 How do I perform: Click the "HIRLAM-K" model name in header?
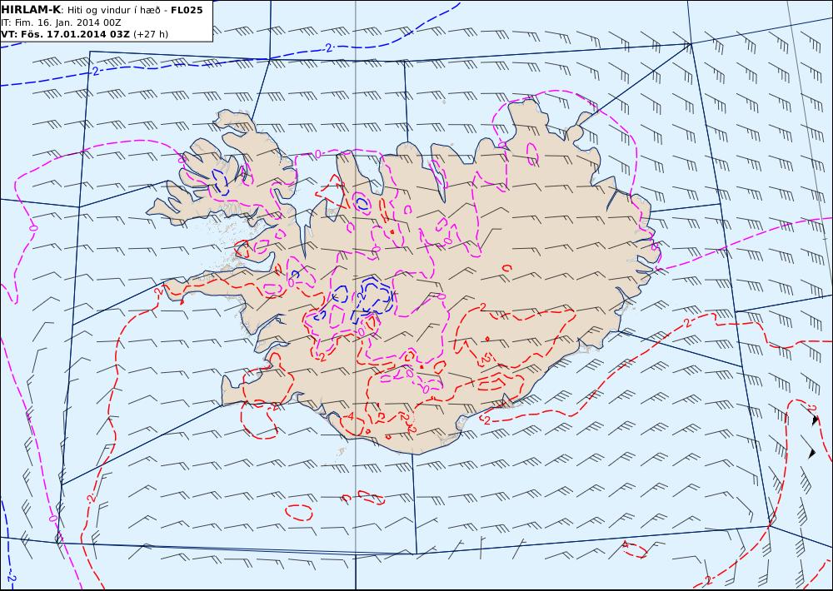point(31,10)
